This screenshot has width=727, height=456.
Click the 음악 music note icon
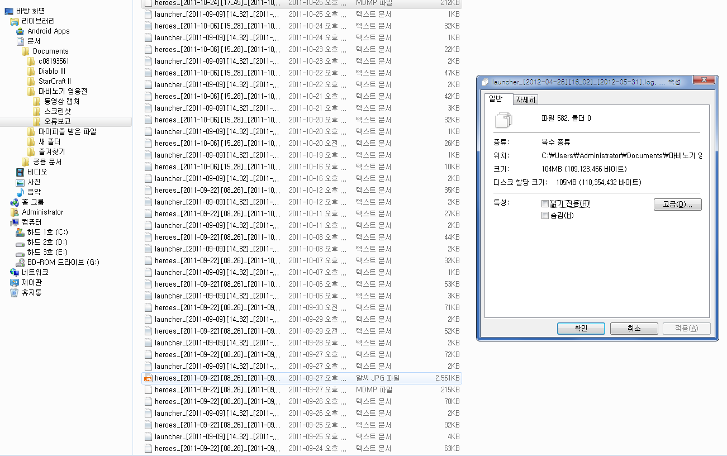coord(20,192)
